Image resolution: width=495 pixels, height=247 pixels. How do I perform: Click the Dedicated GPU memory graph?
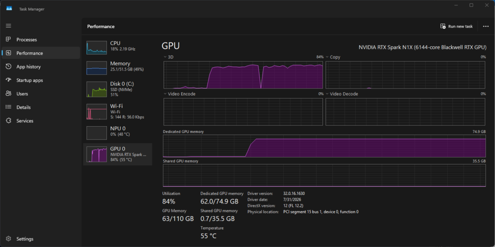[x=324, y=145]
